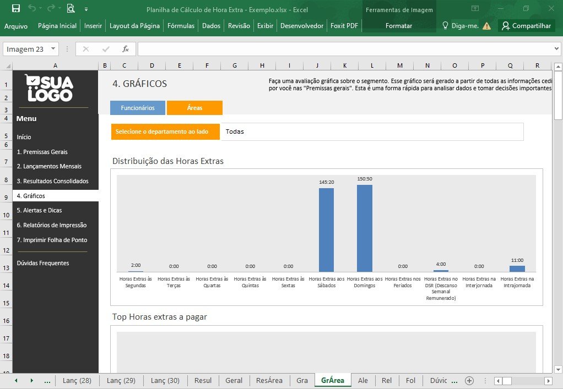Add a new sheet with plus icon

coord(469,380)
